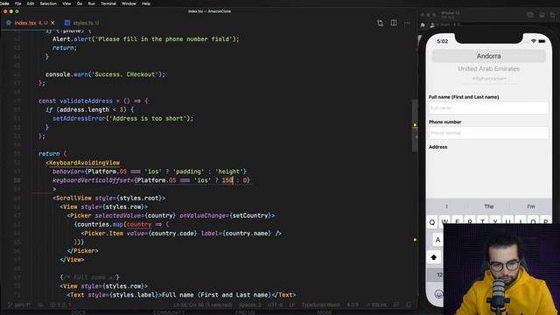Choose United Arab Emirates in the picker
Screen dimensions: 560x315
click(488, 68)
